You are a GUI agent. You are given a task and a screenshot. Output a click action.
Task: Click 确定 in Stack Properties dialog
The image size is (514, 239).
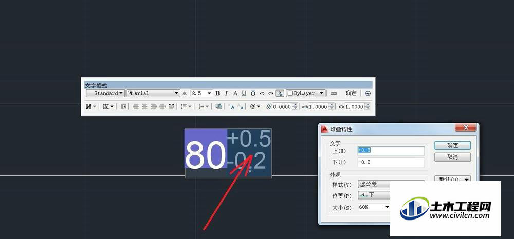pyautogui.click(x=452, y=145)
